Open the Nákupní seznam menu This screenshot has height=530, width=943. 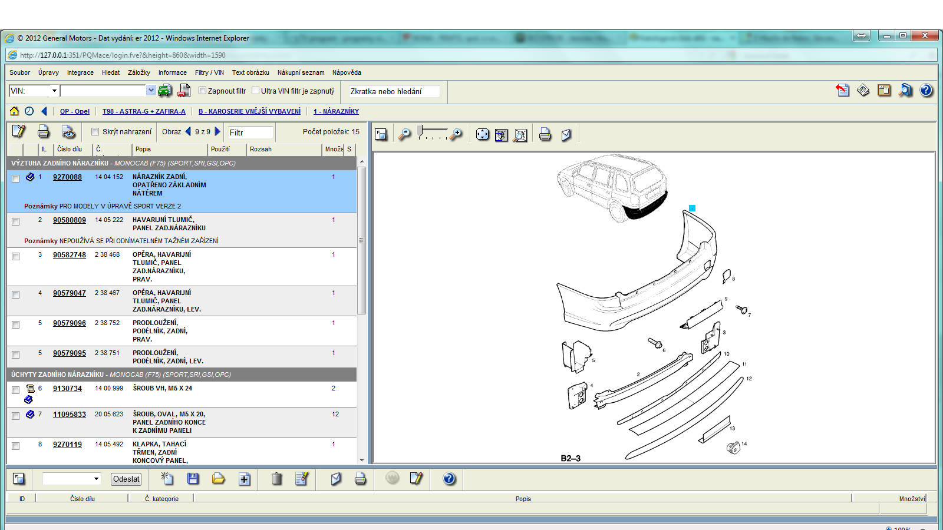click(x=301, y=72)
